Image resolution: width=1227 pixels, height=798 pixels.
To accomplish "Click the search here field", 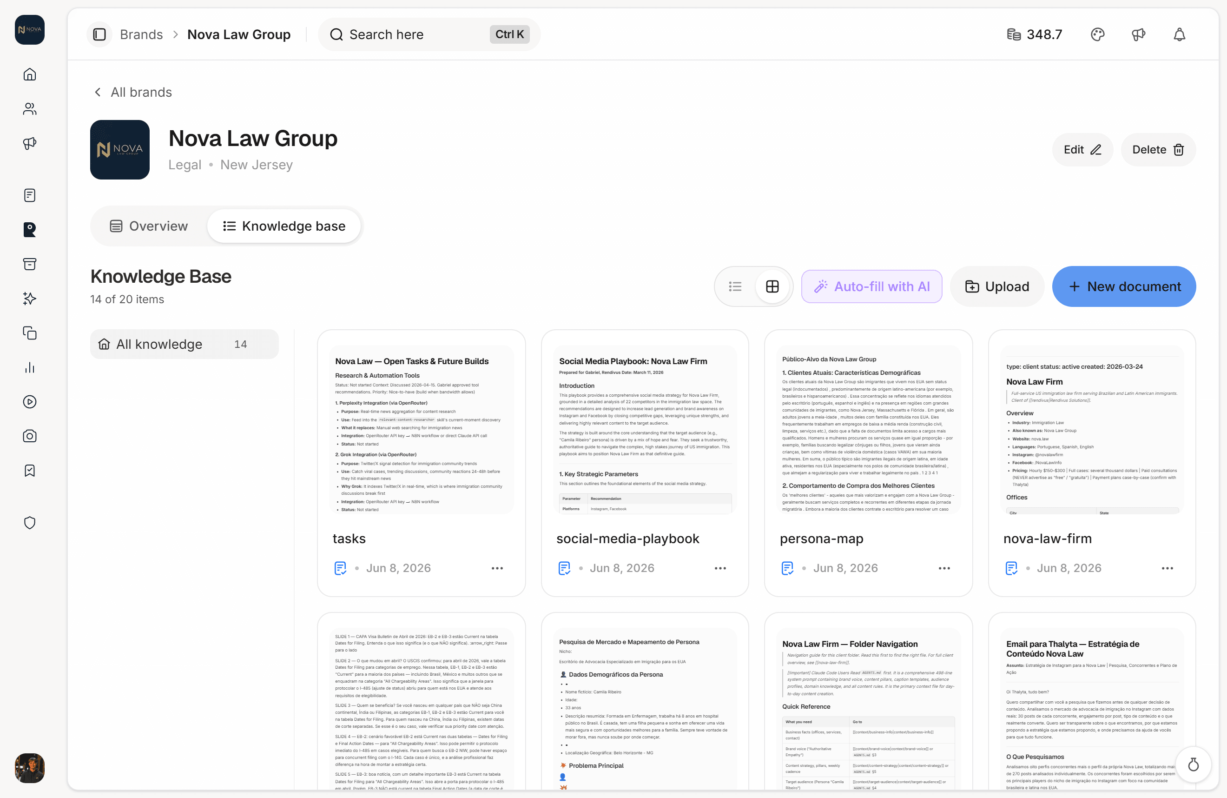I will (x=429, y=34).
